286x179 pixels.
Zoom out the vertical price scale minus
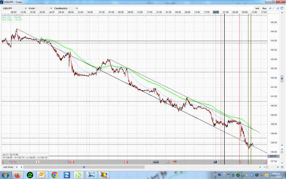pyautogui.click(x=282, y=163)
